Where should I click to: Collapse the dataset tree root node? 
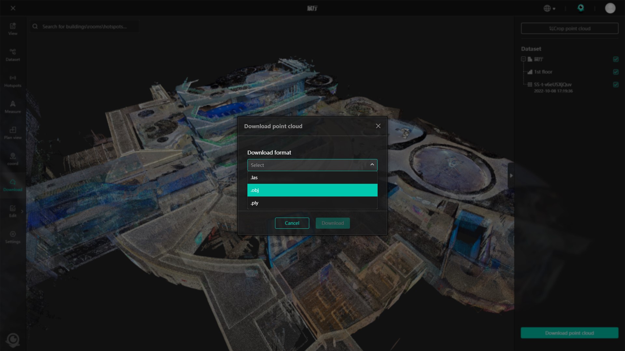click(x=523, y=59)
